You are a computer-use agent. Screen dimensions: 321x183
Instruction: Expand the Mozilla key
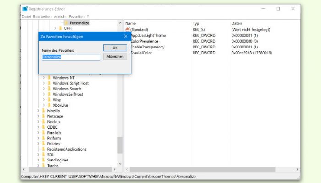(38, 111)
